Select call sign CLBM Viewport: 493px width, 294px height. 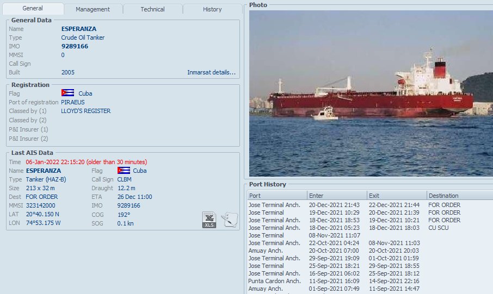coord(125,179)
